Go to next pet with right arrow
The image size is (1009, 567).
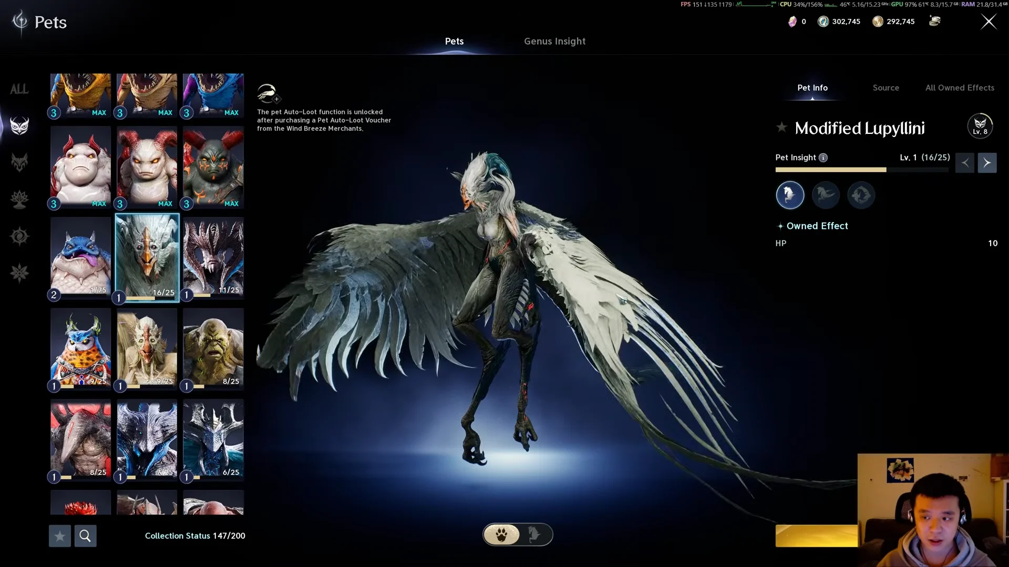point(987,163)
